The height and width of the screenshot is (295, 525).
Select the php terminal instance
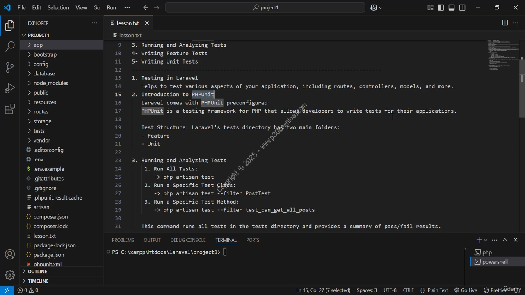coord(498,252)
